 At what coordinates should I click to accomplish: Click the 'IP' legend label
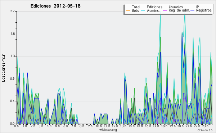(198, 7)
